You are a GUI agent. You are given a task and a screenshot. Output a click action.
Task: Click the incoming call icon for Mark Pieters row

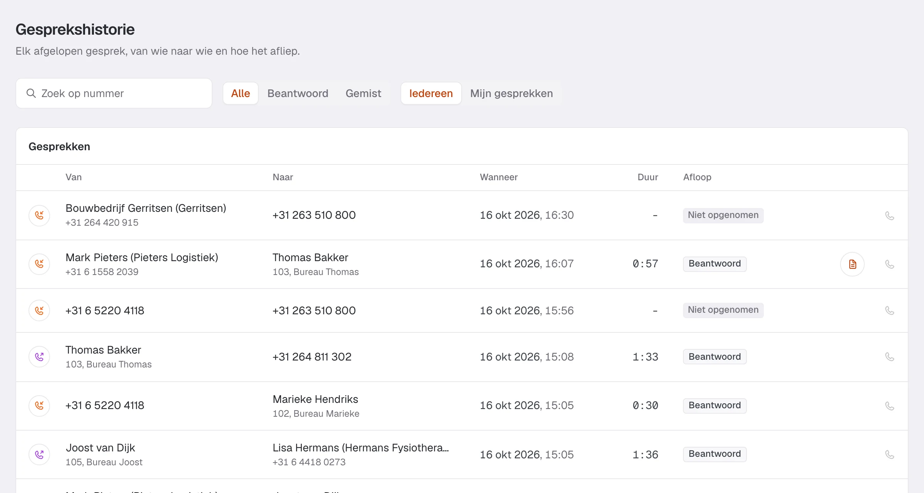click(x=39, y=264)
